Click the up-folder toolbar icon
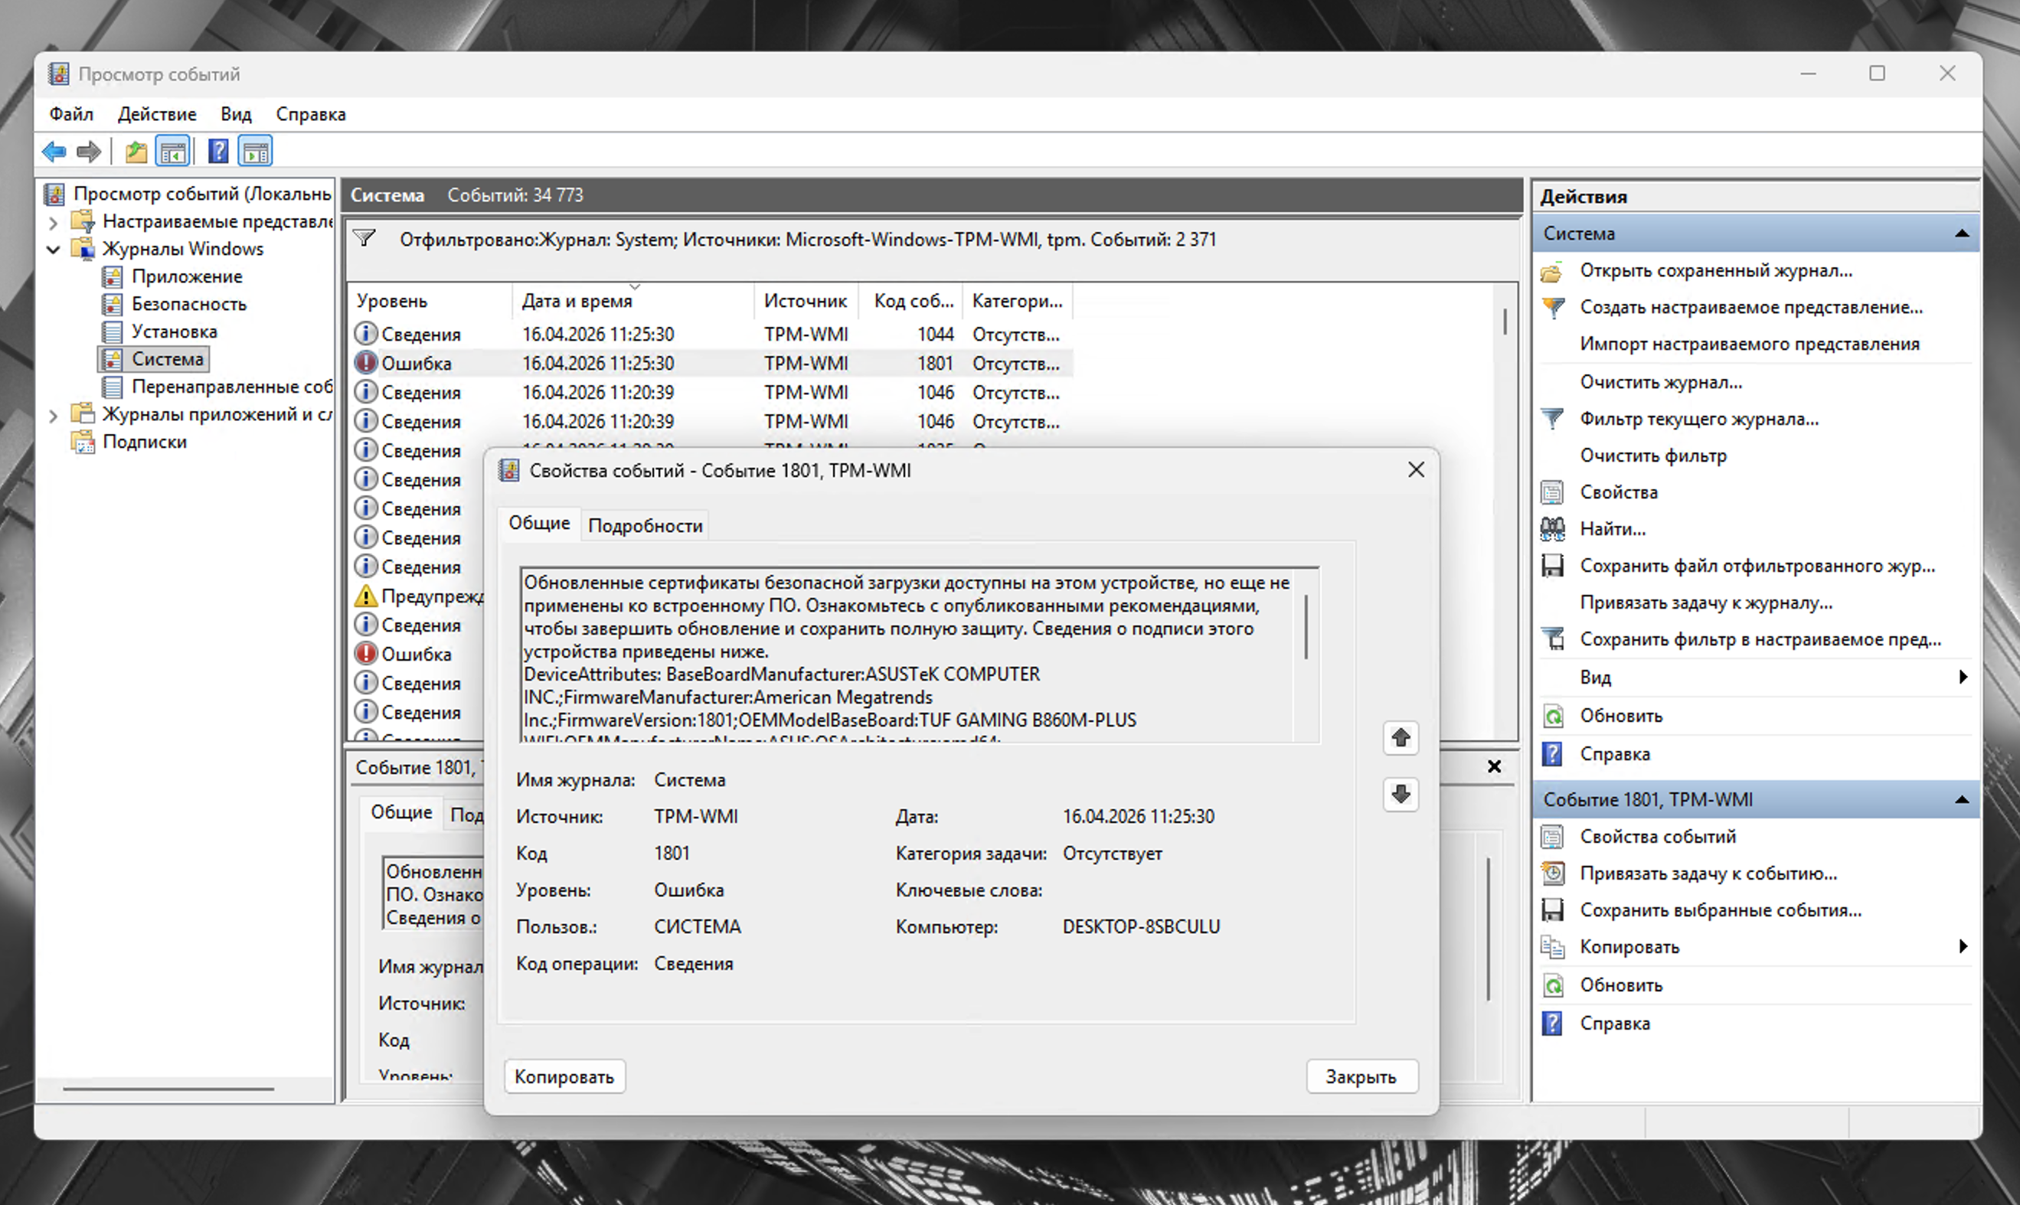Viewport: 2020px width, 1205px height. pyautogui.click(x=136, y=152)
